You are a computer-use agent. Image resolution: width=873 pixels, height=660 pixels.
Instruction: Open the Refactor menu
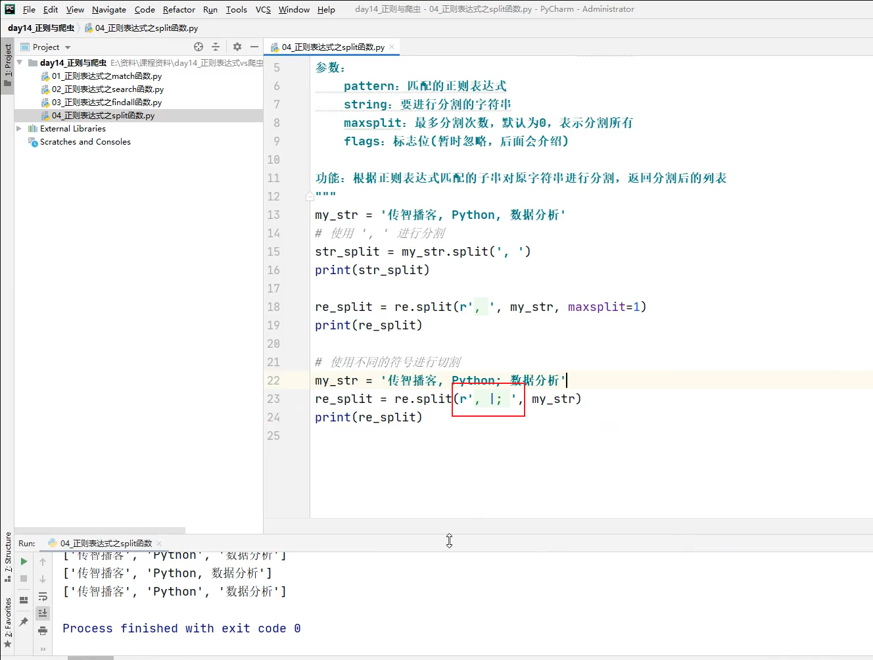[179, 9]
